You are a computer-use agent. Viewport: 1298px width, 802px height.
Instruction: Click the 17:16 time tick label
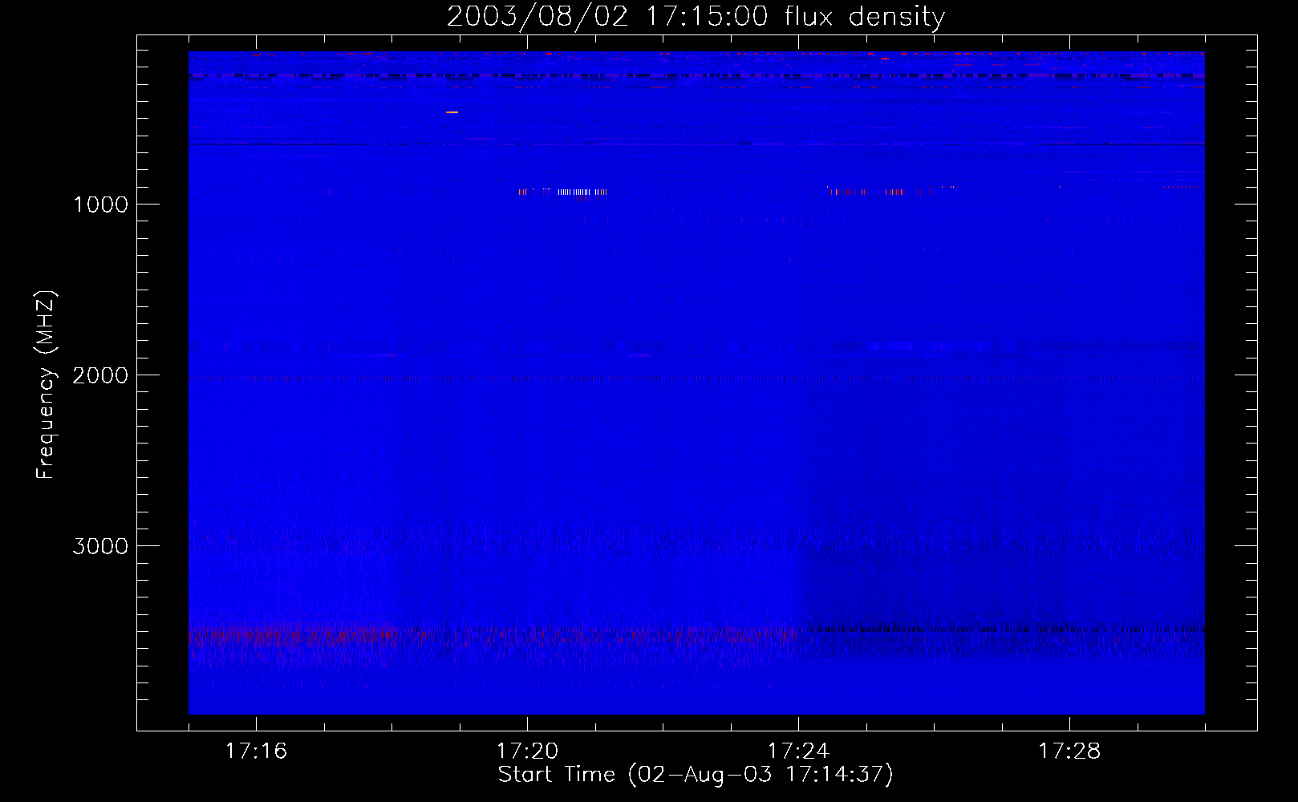coord(256,751)
